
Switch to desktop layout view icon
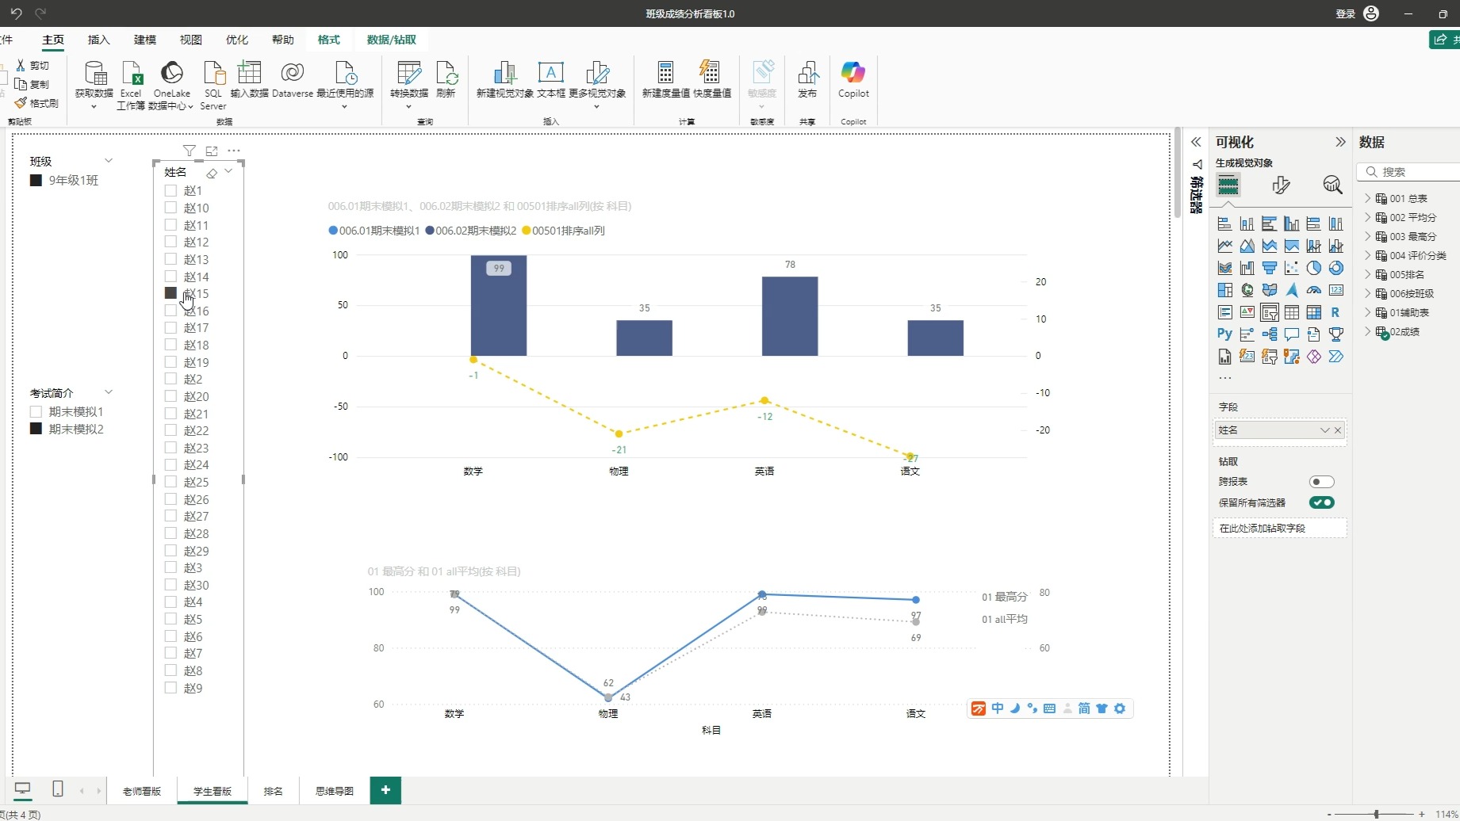tap(23, 789)
